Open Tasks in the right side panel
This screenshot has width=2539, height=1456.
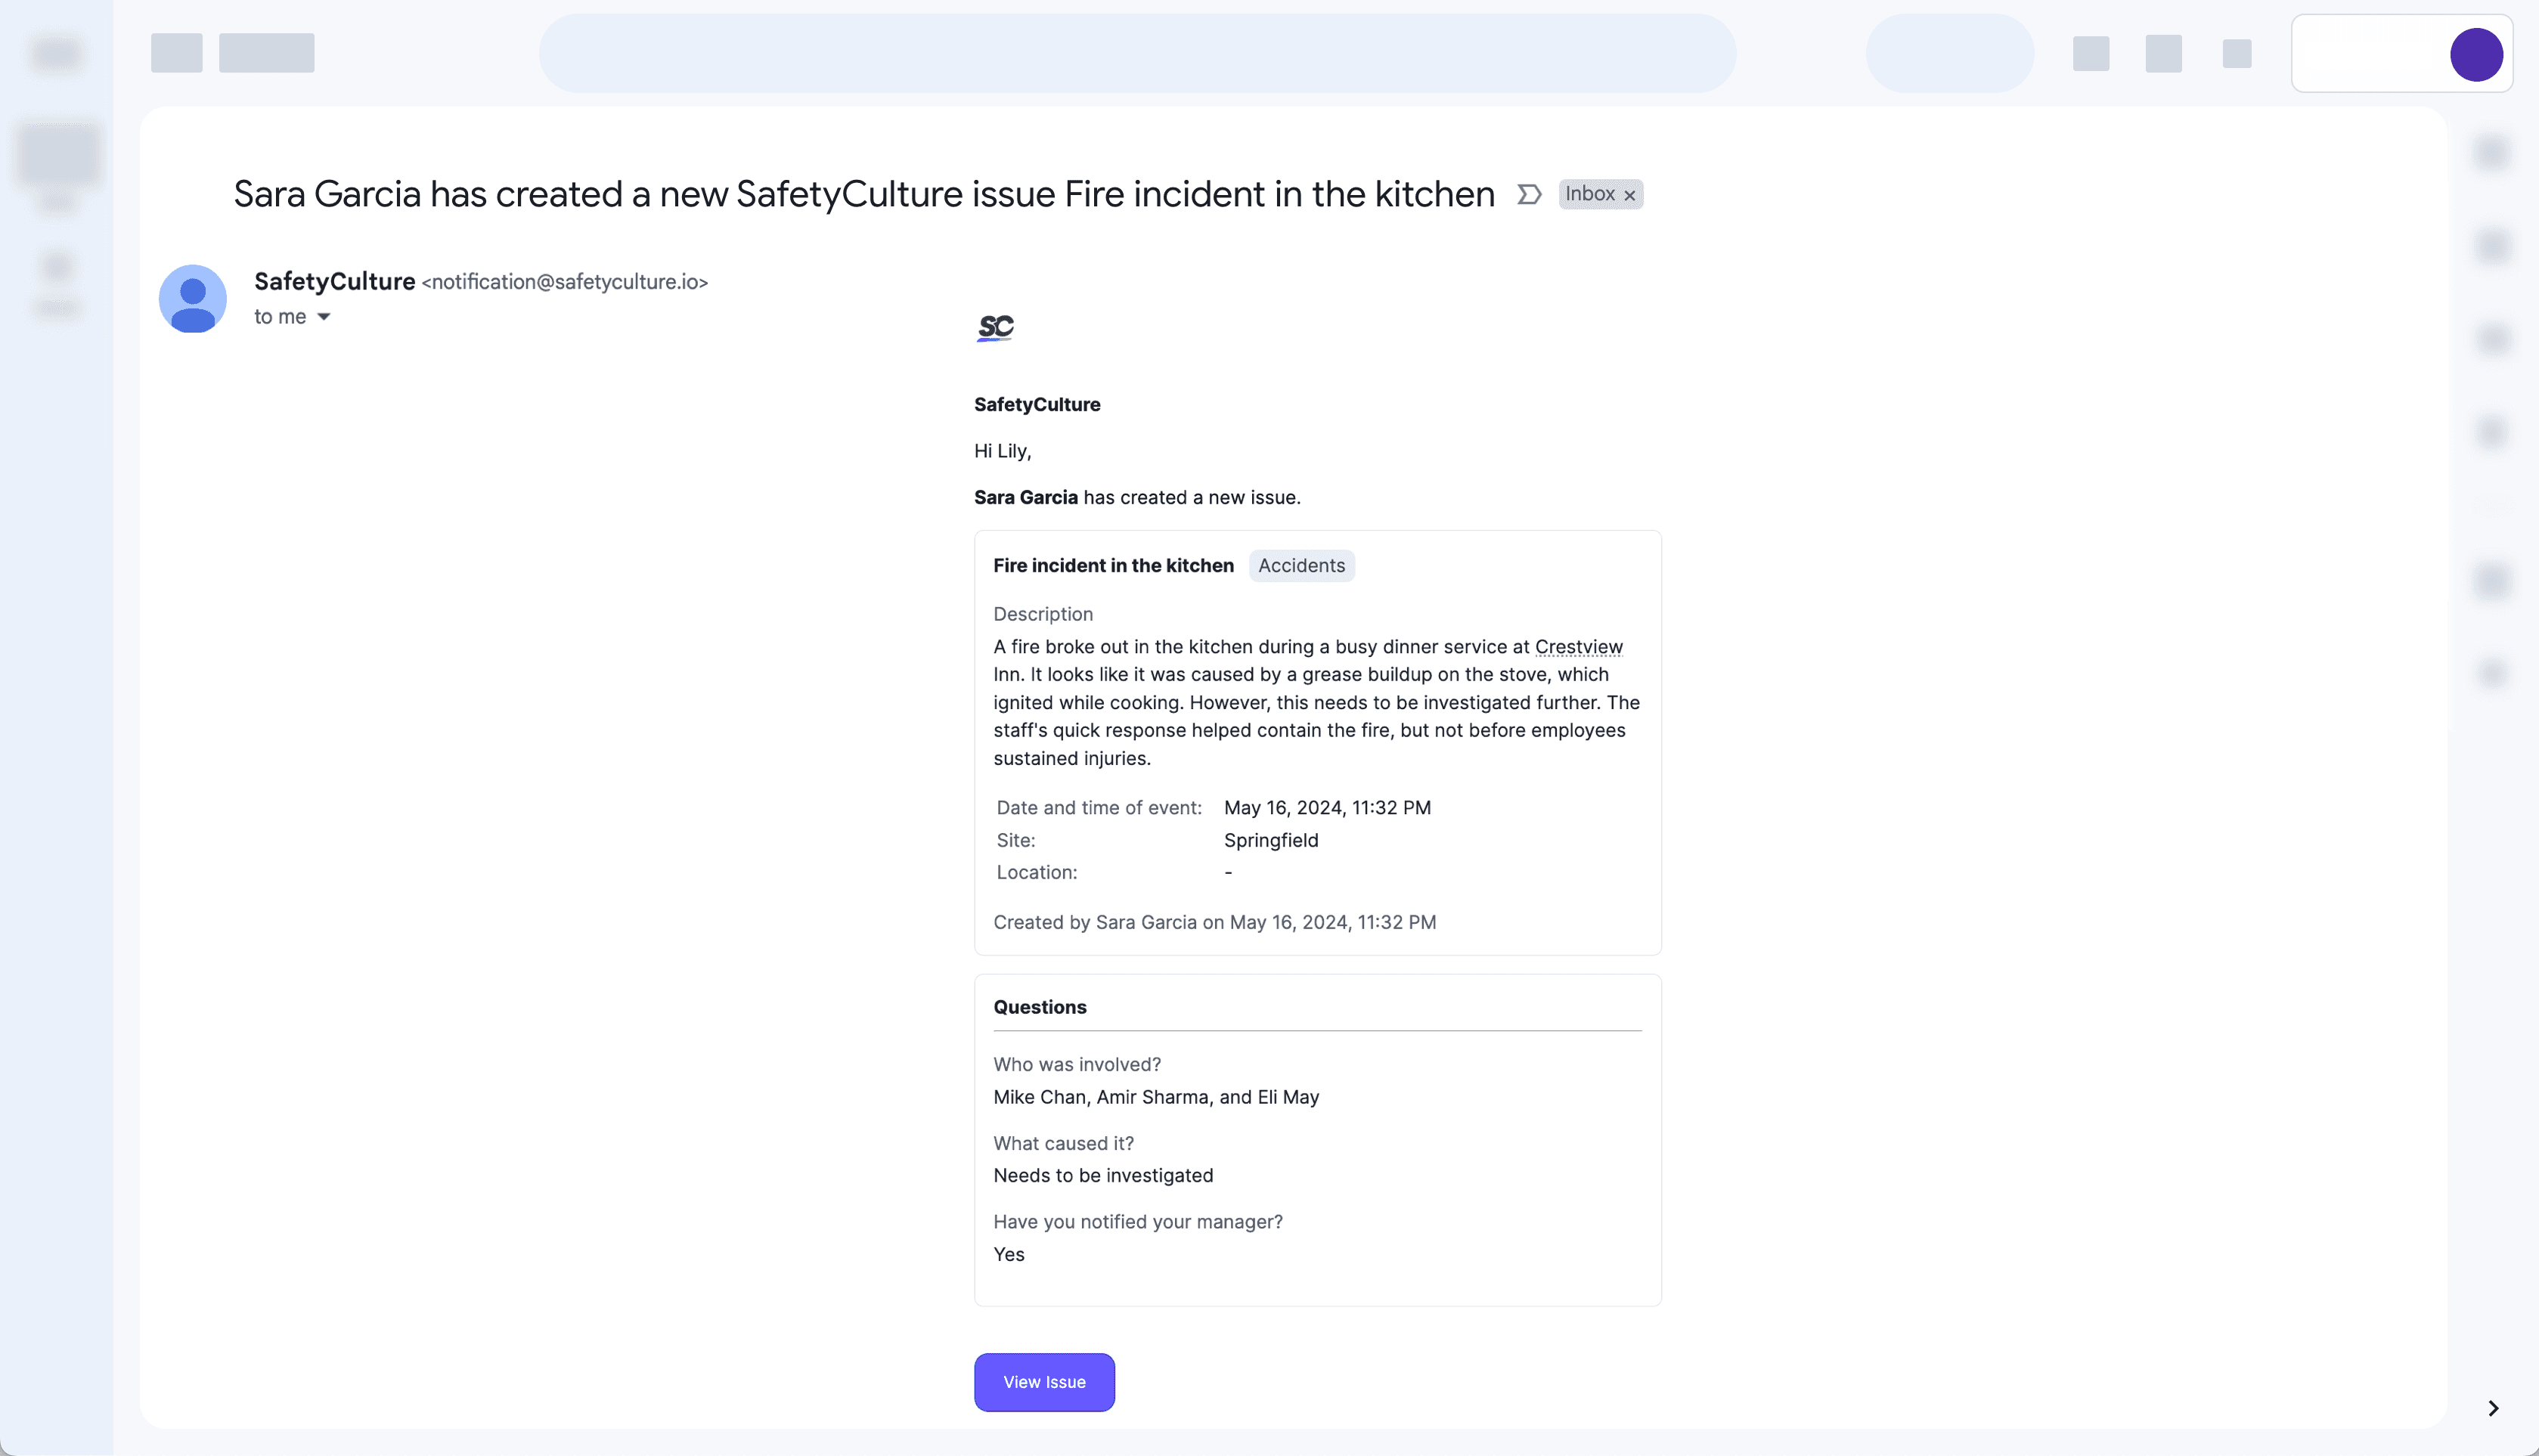coord(2492,339)
